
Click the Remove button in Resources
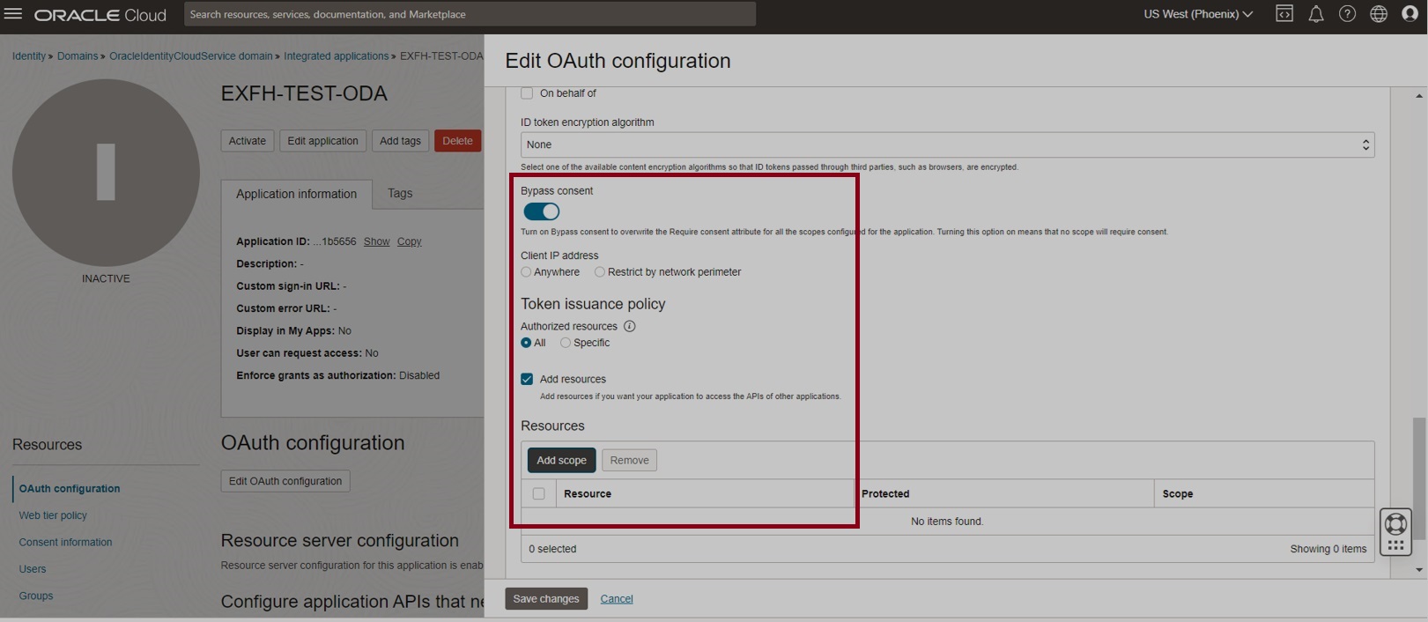tap(629, 460)
